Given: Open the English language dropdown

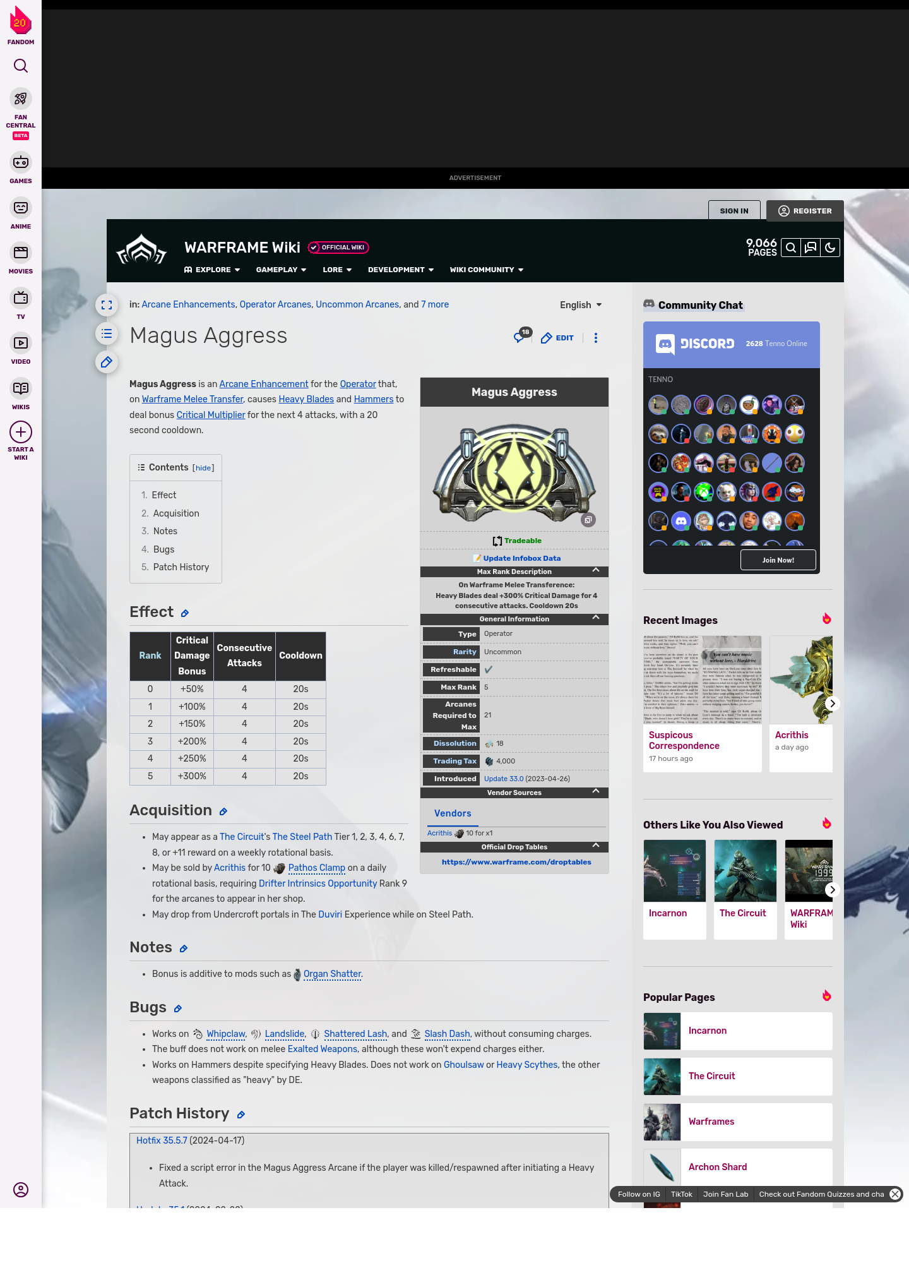Looking at the screenshot, I should tap(581, 305).
